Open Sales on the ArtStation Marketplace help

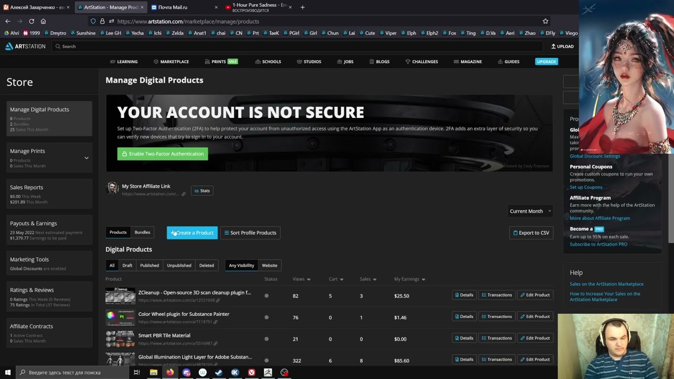[x=607, y=284]
